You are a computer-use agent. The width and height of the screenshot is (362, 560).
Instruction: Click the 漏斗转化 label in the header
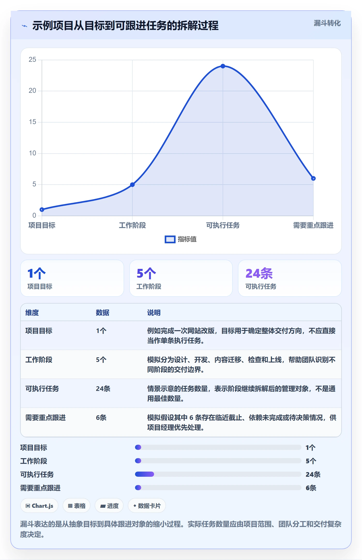(x=327, y=23)
